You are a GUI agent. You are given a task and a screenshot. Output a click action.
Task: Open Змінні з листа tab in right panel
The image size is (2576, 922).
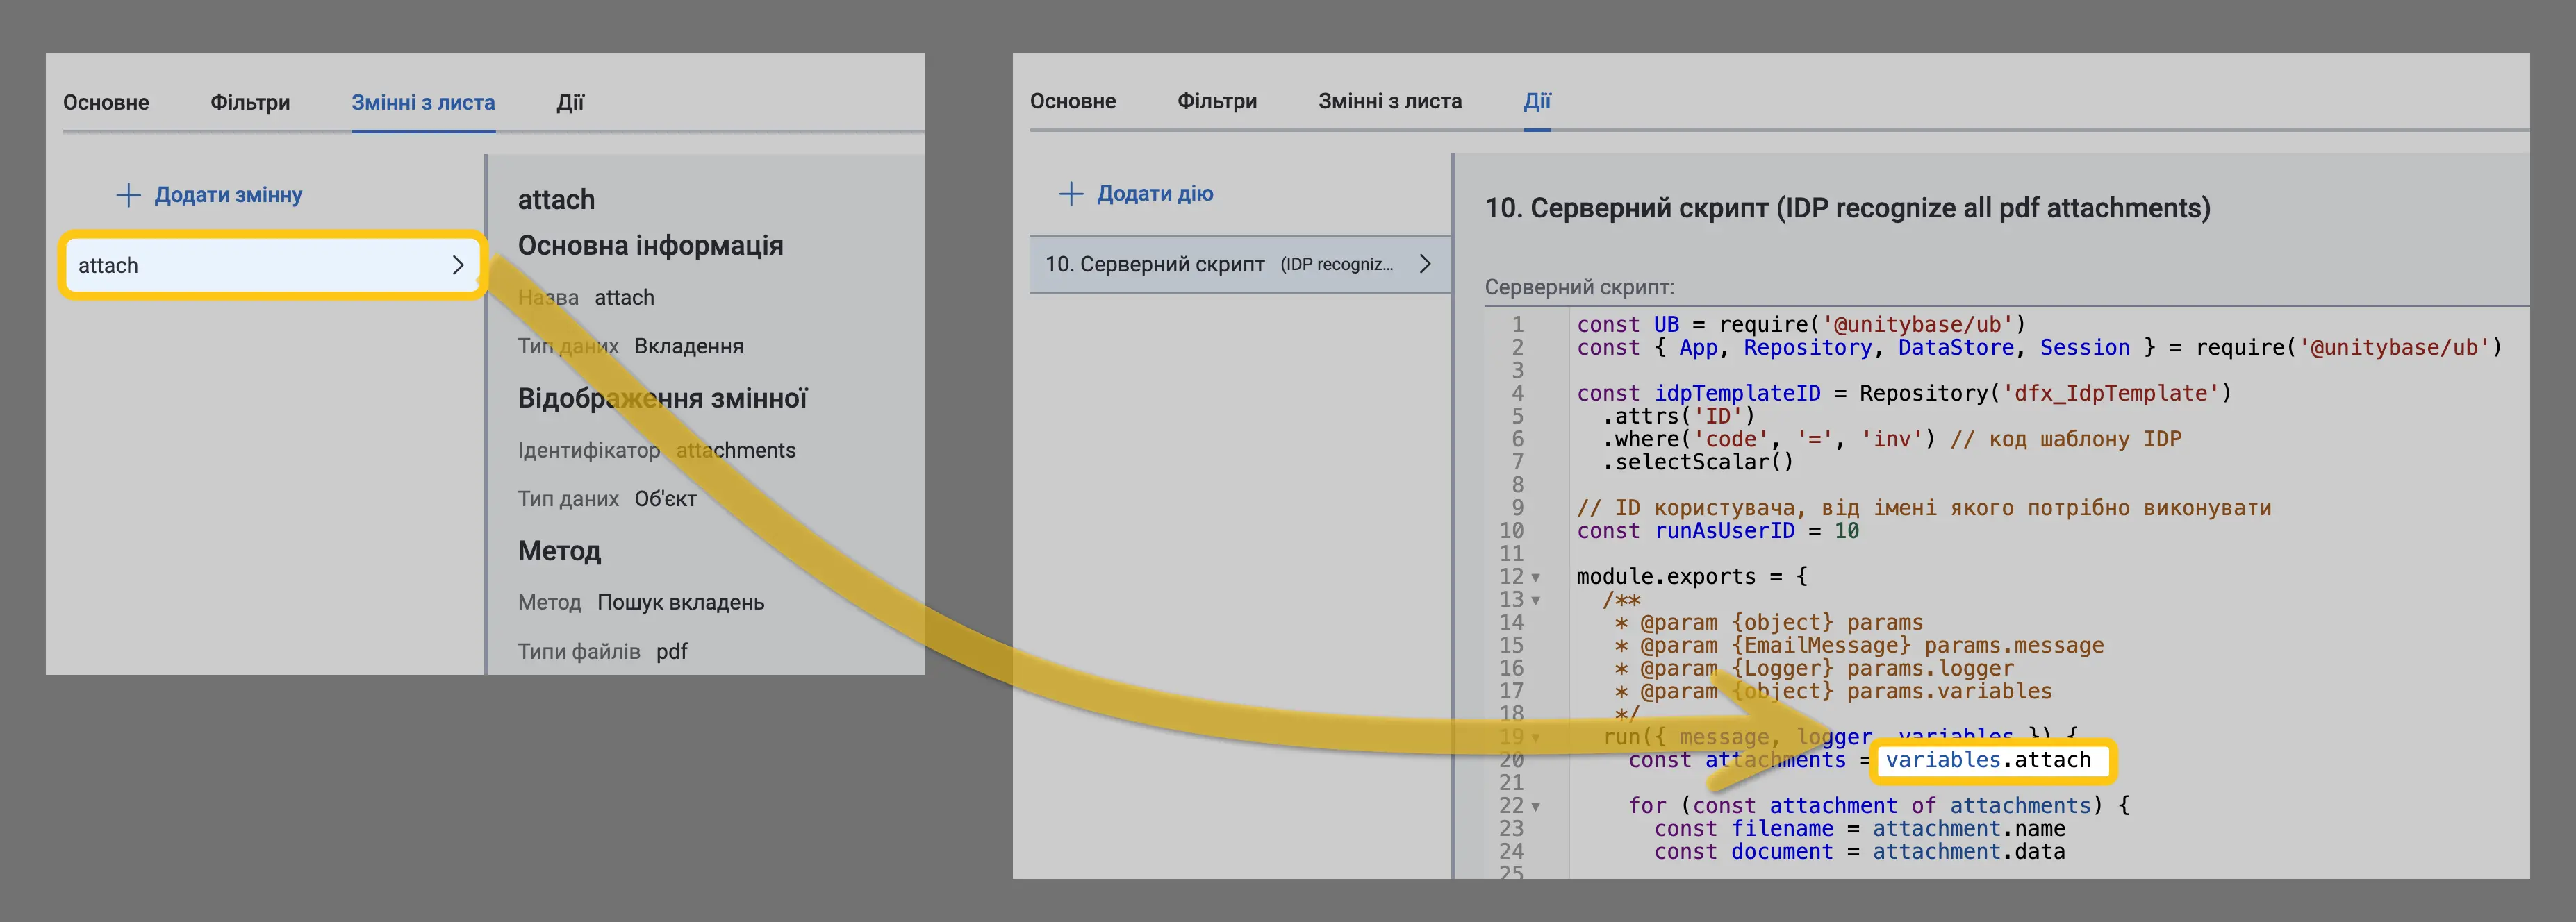click(1390, 101)
